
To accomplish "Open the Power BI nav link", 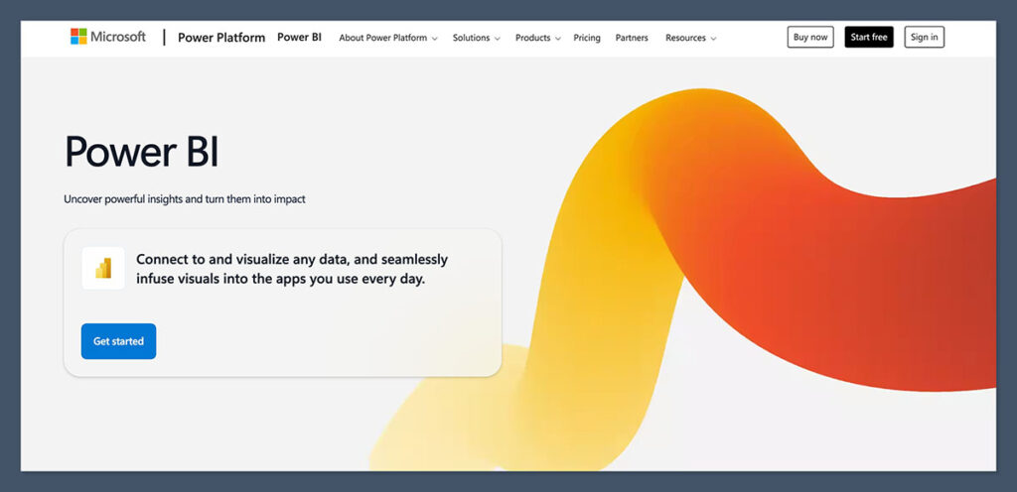I will pos(299,37).
